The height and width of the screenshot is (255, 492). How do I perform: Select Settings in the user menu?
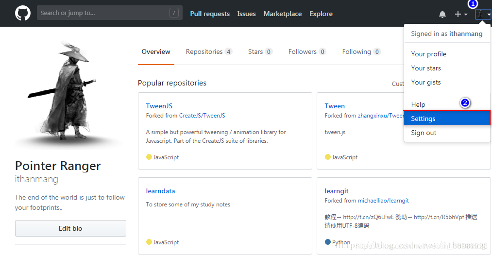[x=447, y=119]
